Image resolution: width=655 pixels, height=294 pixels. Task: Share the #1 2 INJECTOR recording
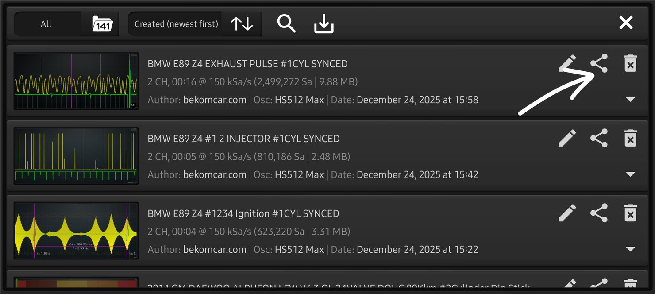point(599,138)
